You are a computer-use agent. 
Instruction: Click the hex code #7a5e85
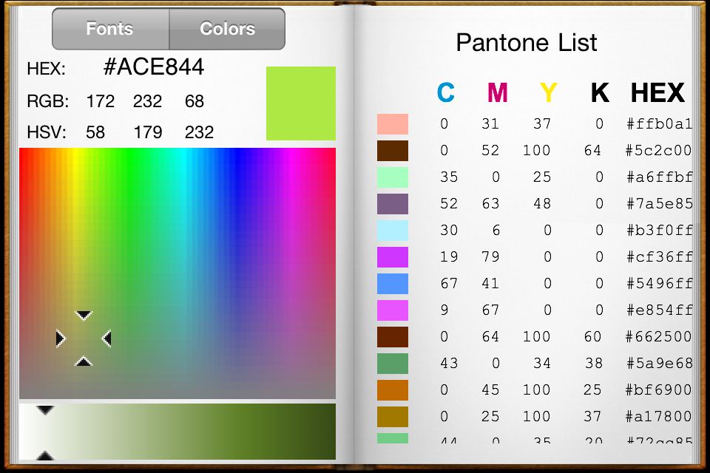coord(659,204)
